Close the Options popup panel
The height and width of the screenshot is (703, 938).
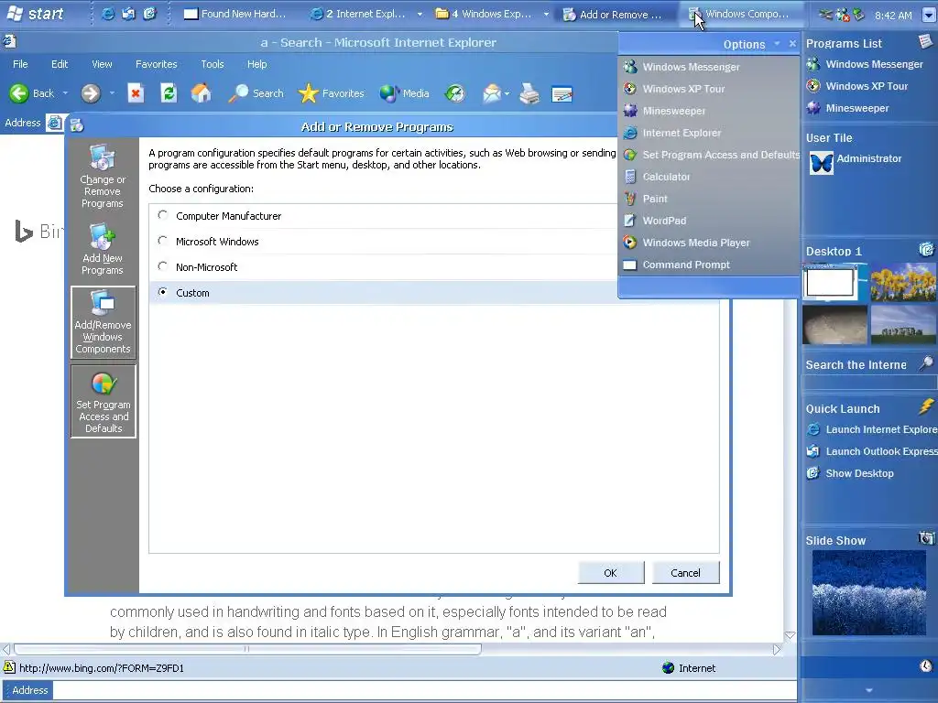click(792, 44)
